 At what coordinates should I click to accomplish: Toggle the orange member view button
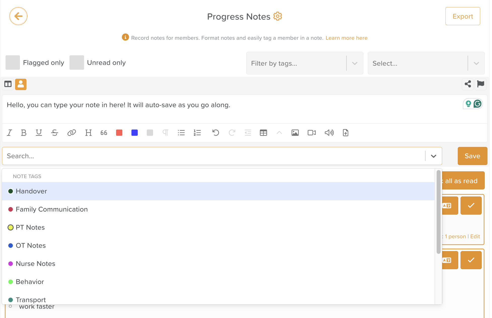[x=21, y=84]
